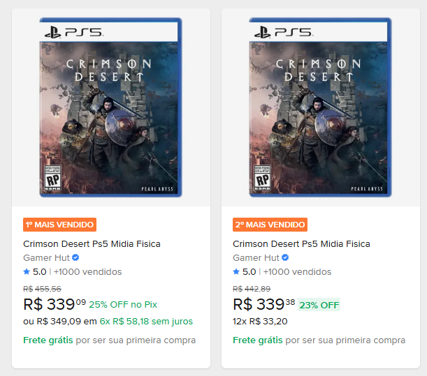This screenshot has height=376, width=427.
Task: Select the "25% OFF no Pix" discount label
Action: point(122,305)
